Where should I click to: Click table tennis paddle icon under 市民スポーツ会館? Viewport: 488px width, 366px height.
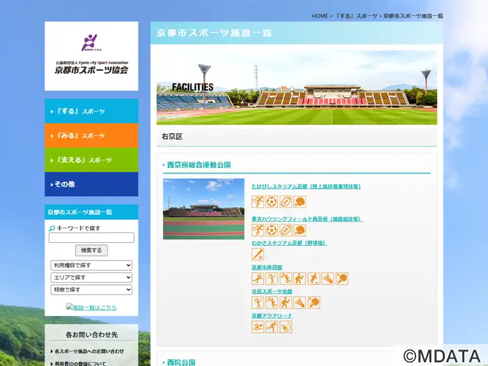tap(314, 303)
